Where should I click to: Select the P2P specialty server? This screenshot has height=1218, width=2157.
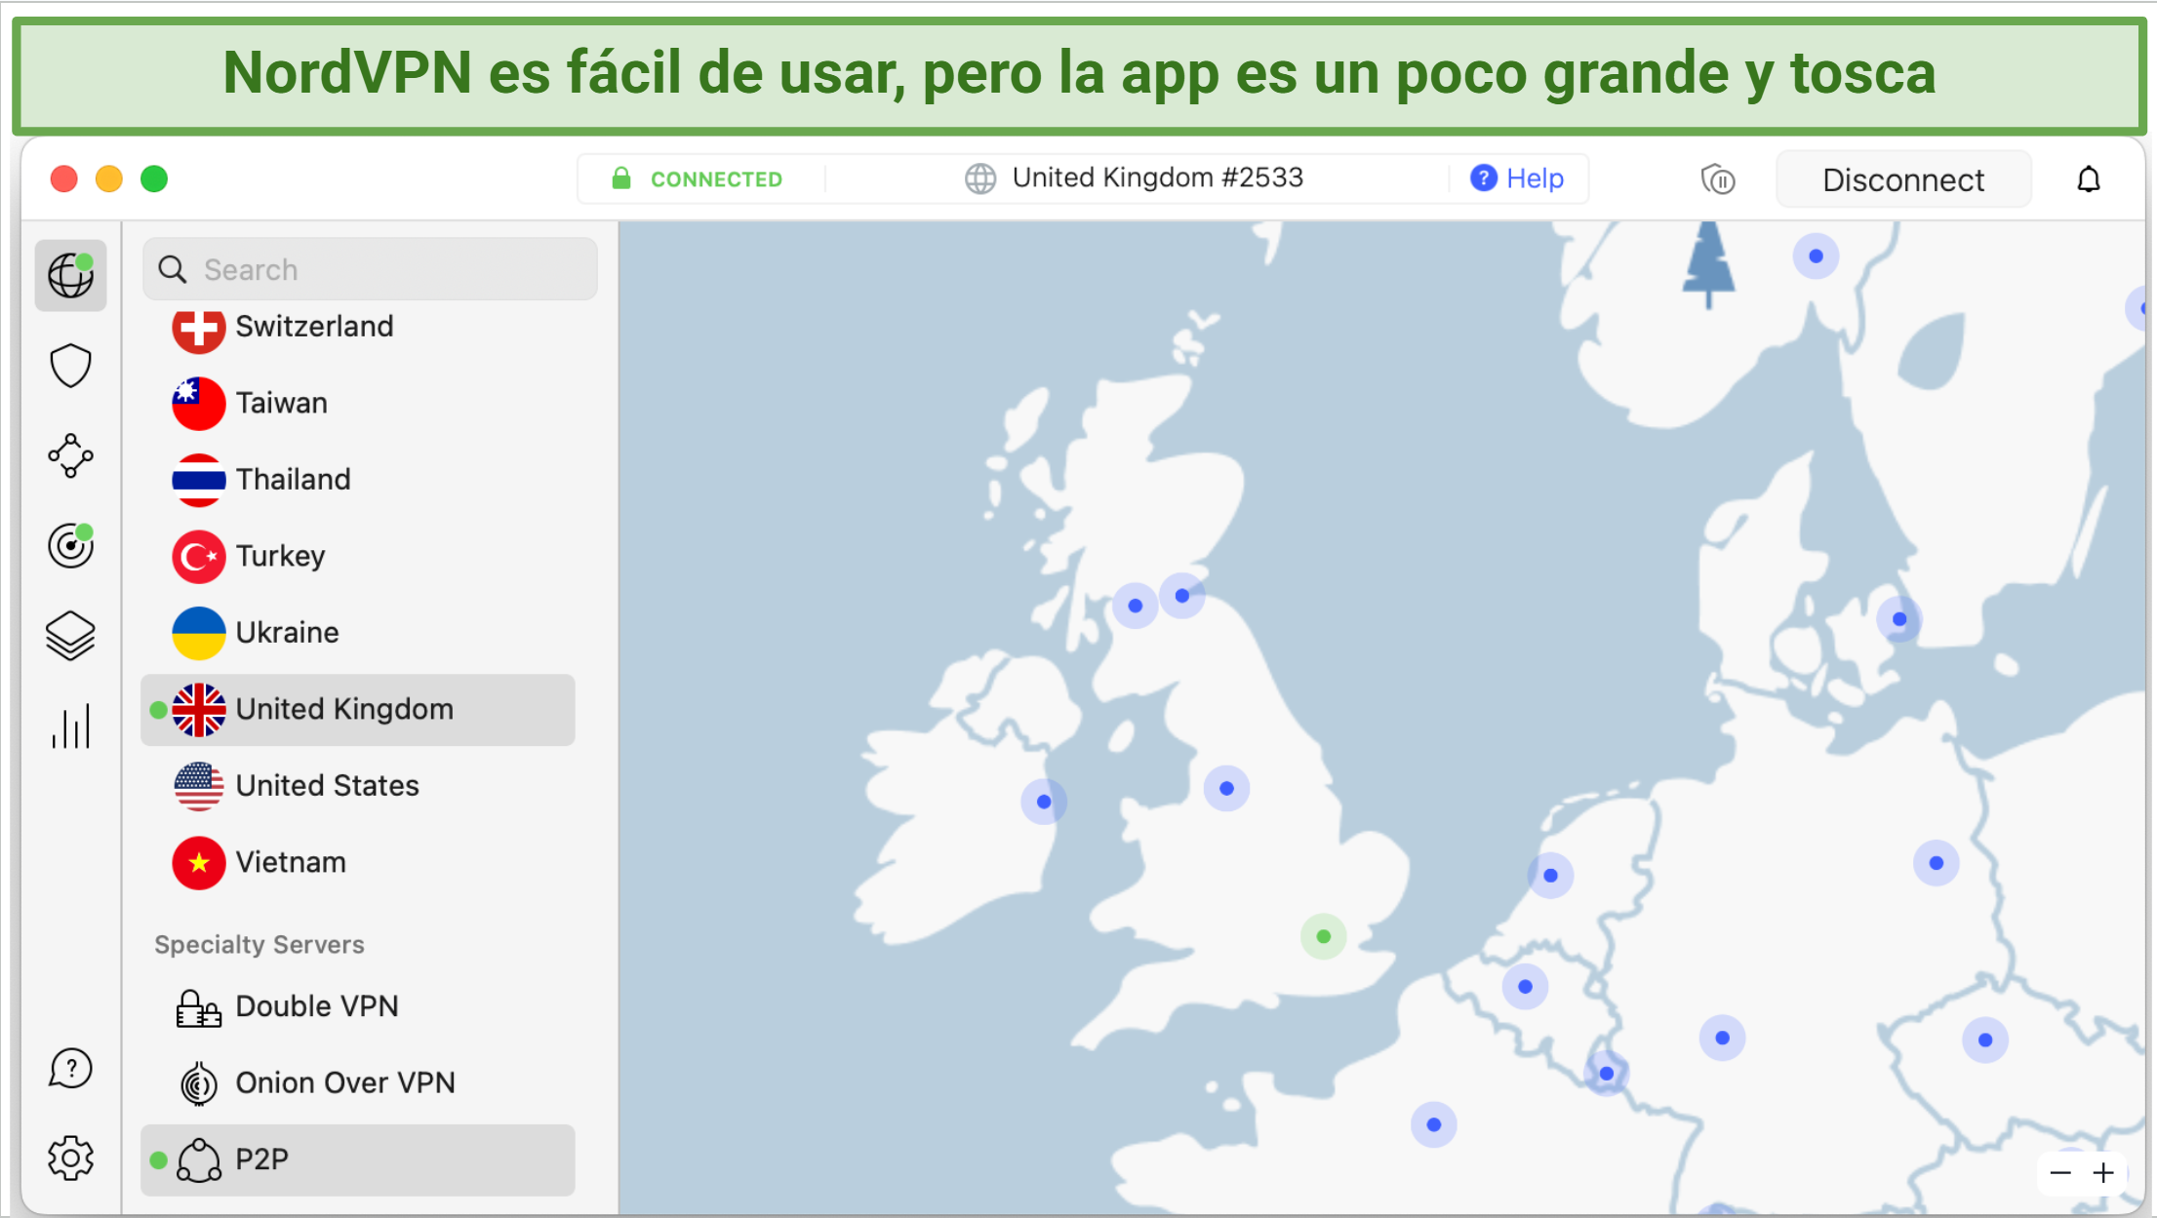pyautogui.click(x=357, y=1160)
